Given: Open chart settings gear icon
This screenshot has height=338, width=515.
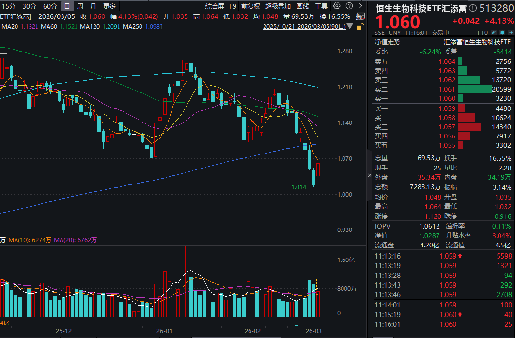Looking at the screenshot, I should tap(337, 6).
